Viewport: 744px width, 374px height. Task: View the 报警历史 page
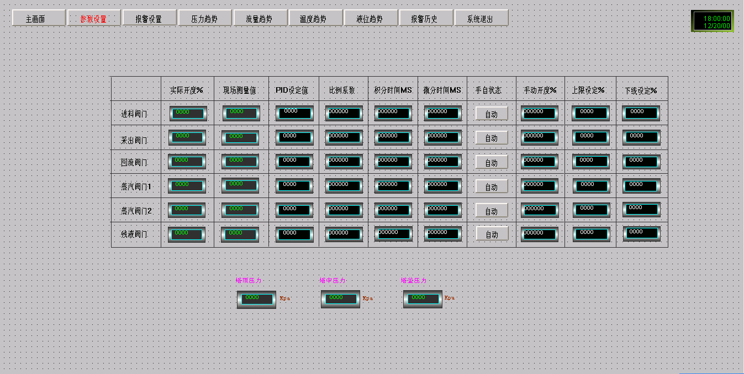pos(425,18)
